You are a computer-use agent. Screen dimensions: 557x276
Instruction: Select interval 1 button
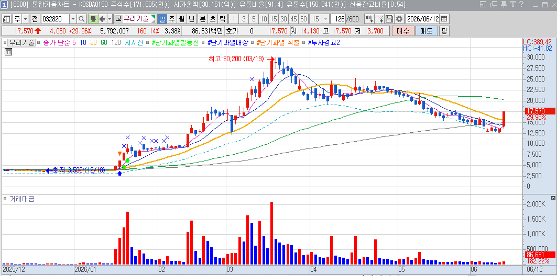coord(234,19)
